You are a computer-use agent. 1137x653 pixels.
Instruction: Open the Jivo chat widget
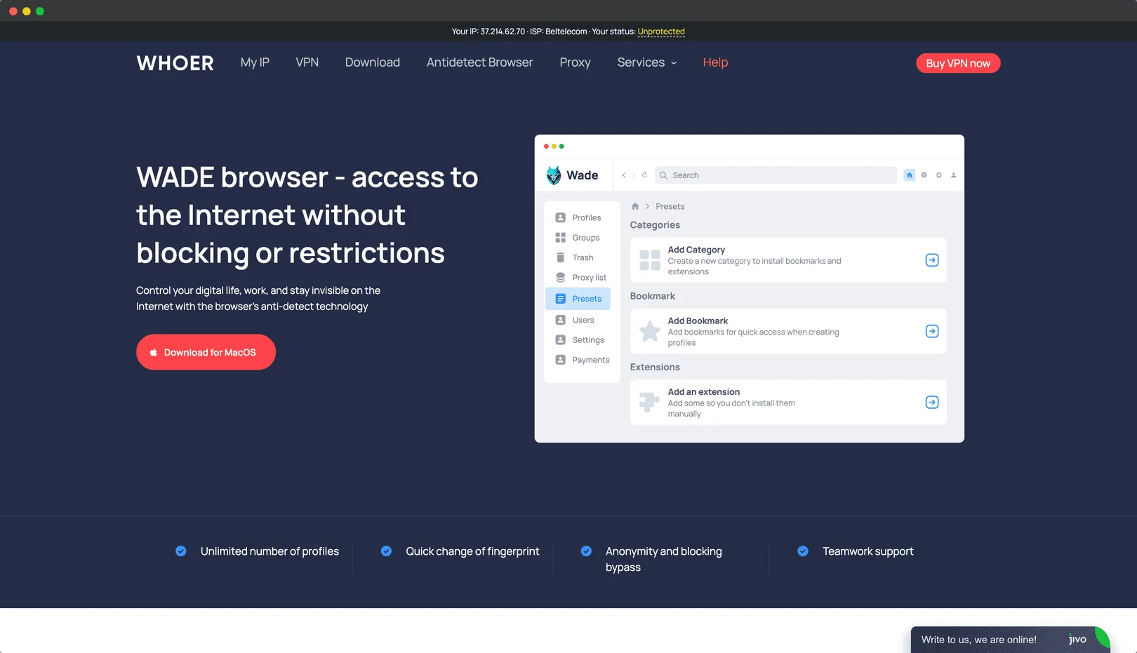1010,640
